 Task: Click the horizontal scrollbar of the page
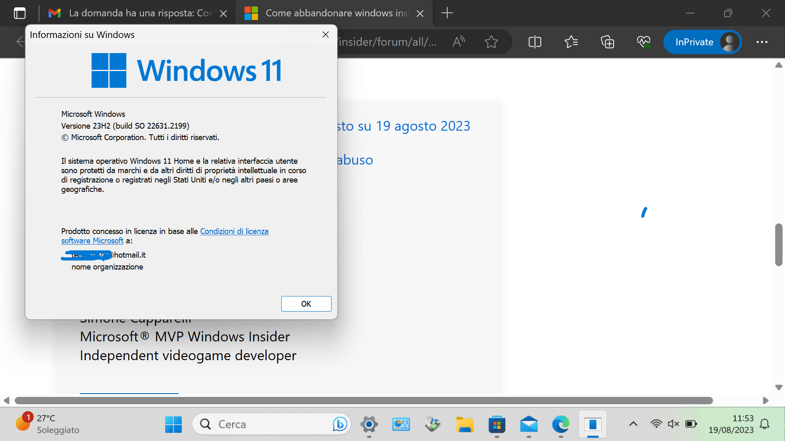(x=364, y=401)
